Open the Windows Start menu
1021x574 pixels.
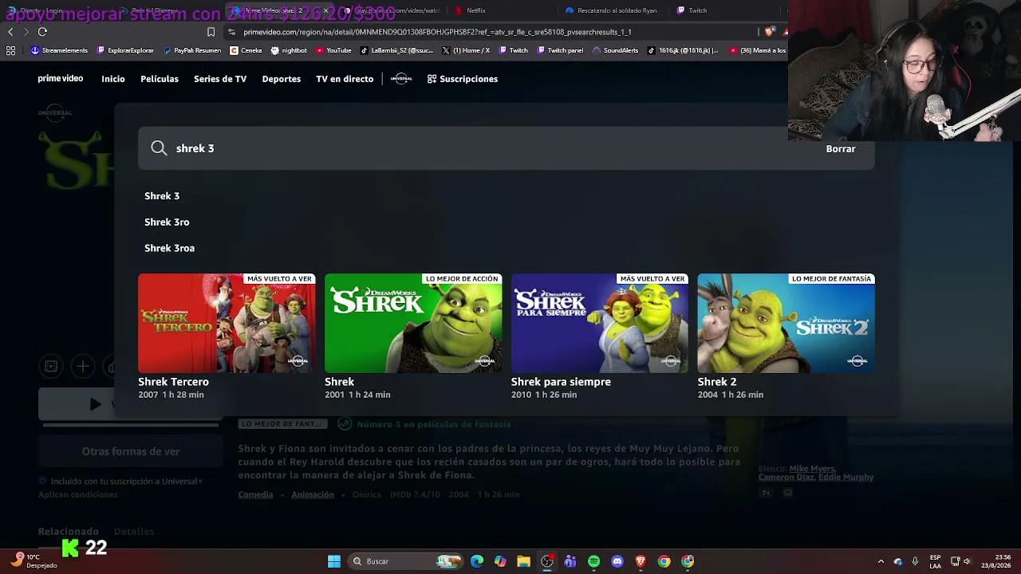[334, 561]
